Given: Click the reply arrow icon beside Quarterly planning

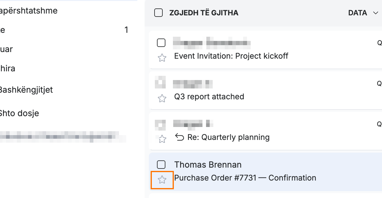Looking at the screenshot, I should coord(180,137).
